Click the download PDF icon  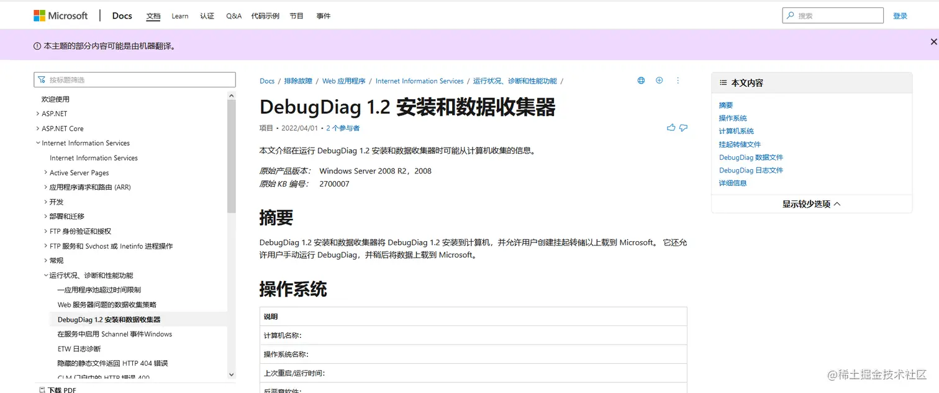[x=42, y=390]
